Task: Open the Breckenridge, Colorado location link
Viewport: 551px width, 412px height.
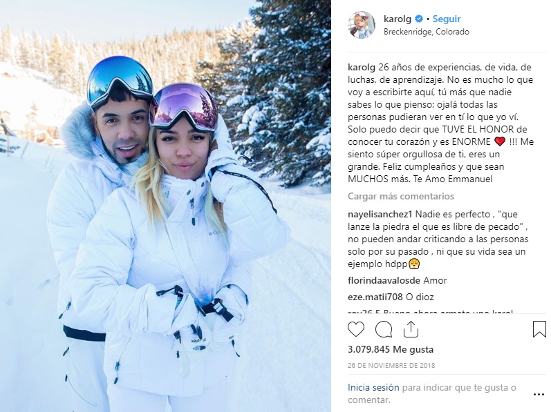Action: tap(427, 32)
